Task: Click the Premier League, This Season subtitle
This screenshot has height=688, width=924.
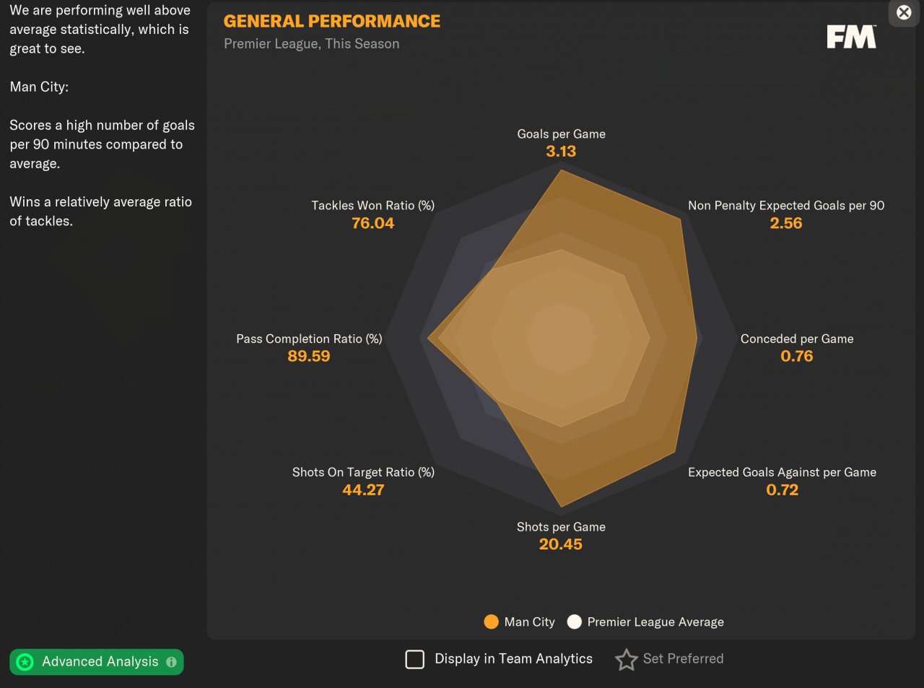Action: tap(311, 44)
